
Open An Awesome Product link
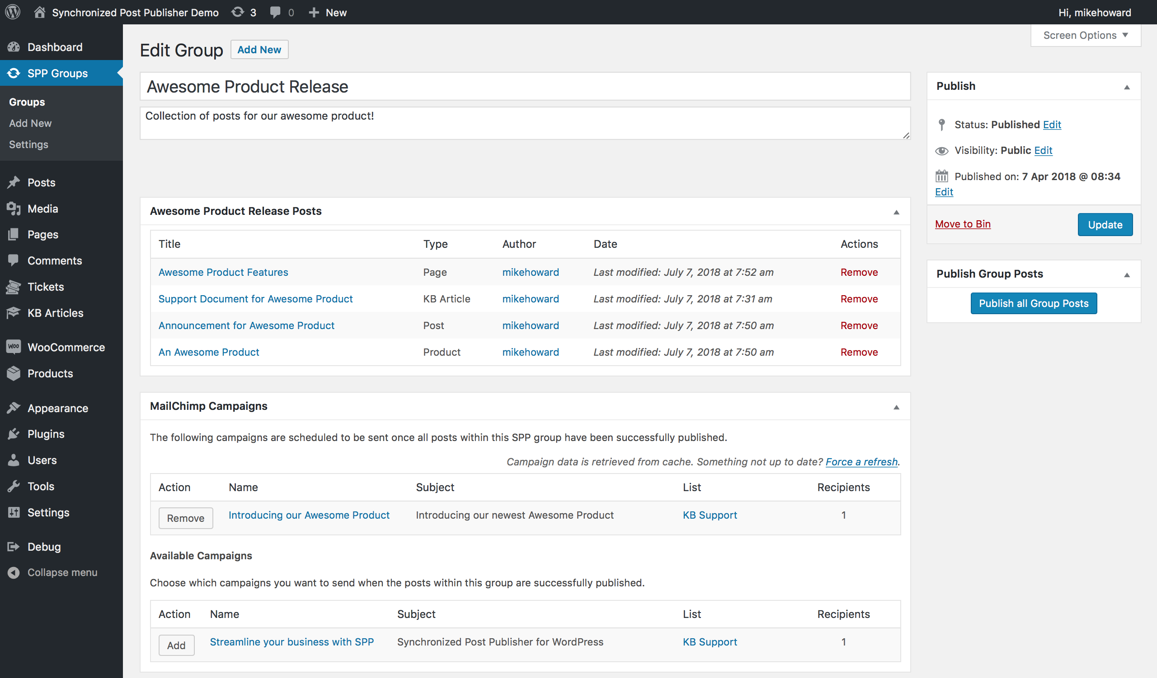point(208,352)
